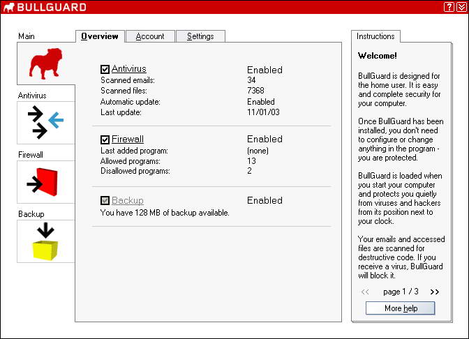Click the Antivirus 'Enabled' status text
The image size is (469, 339).
point(265,70)
